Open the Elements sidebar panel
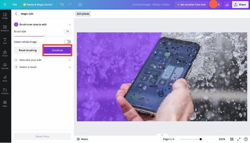The height and width of the screenshot is (143, 250). pyautogui.click(x=5, y=28)
